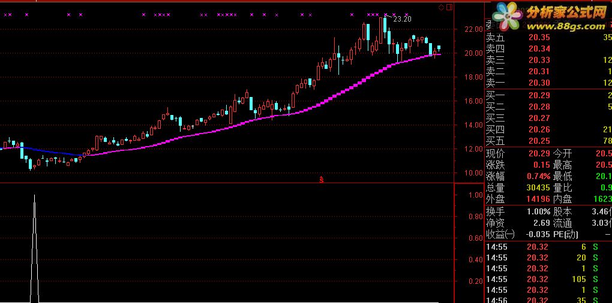Click the 外盘 value 14196

(538, 199)
